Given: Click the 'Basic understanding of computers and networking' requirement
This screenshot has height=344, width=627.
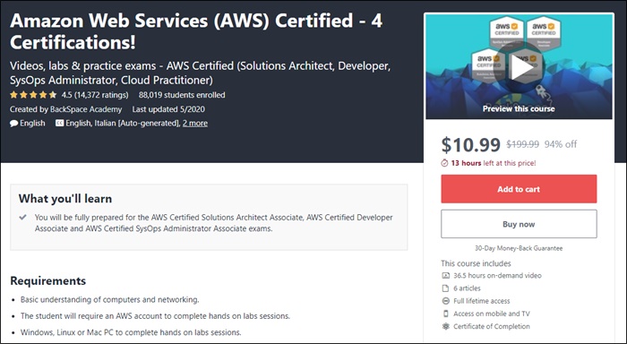Looking at the screenshot, I should pos(110,299).
